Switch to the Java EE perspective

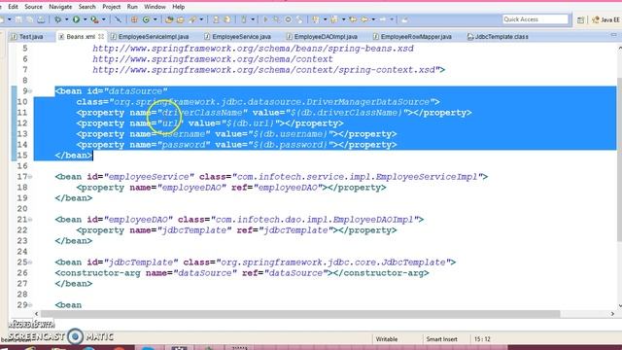pyautogui.click(x=605, y=19)
